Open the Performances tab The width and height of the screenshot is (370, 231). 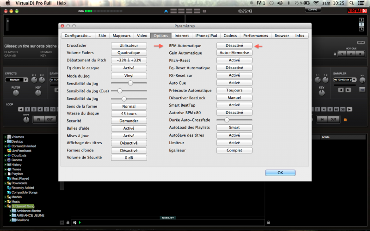click(x=256, y=36)
